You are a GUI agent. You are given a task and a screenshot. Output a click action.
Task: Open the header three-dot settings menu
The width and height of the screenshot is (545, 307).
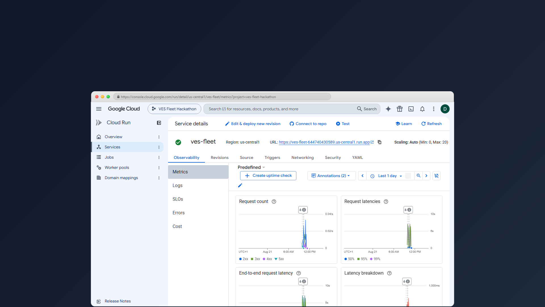pos(434,109)
